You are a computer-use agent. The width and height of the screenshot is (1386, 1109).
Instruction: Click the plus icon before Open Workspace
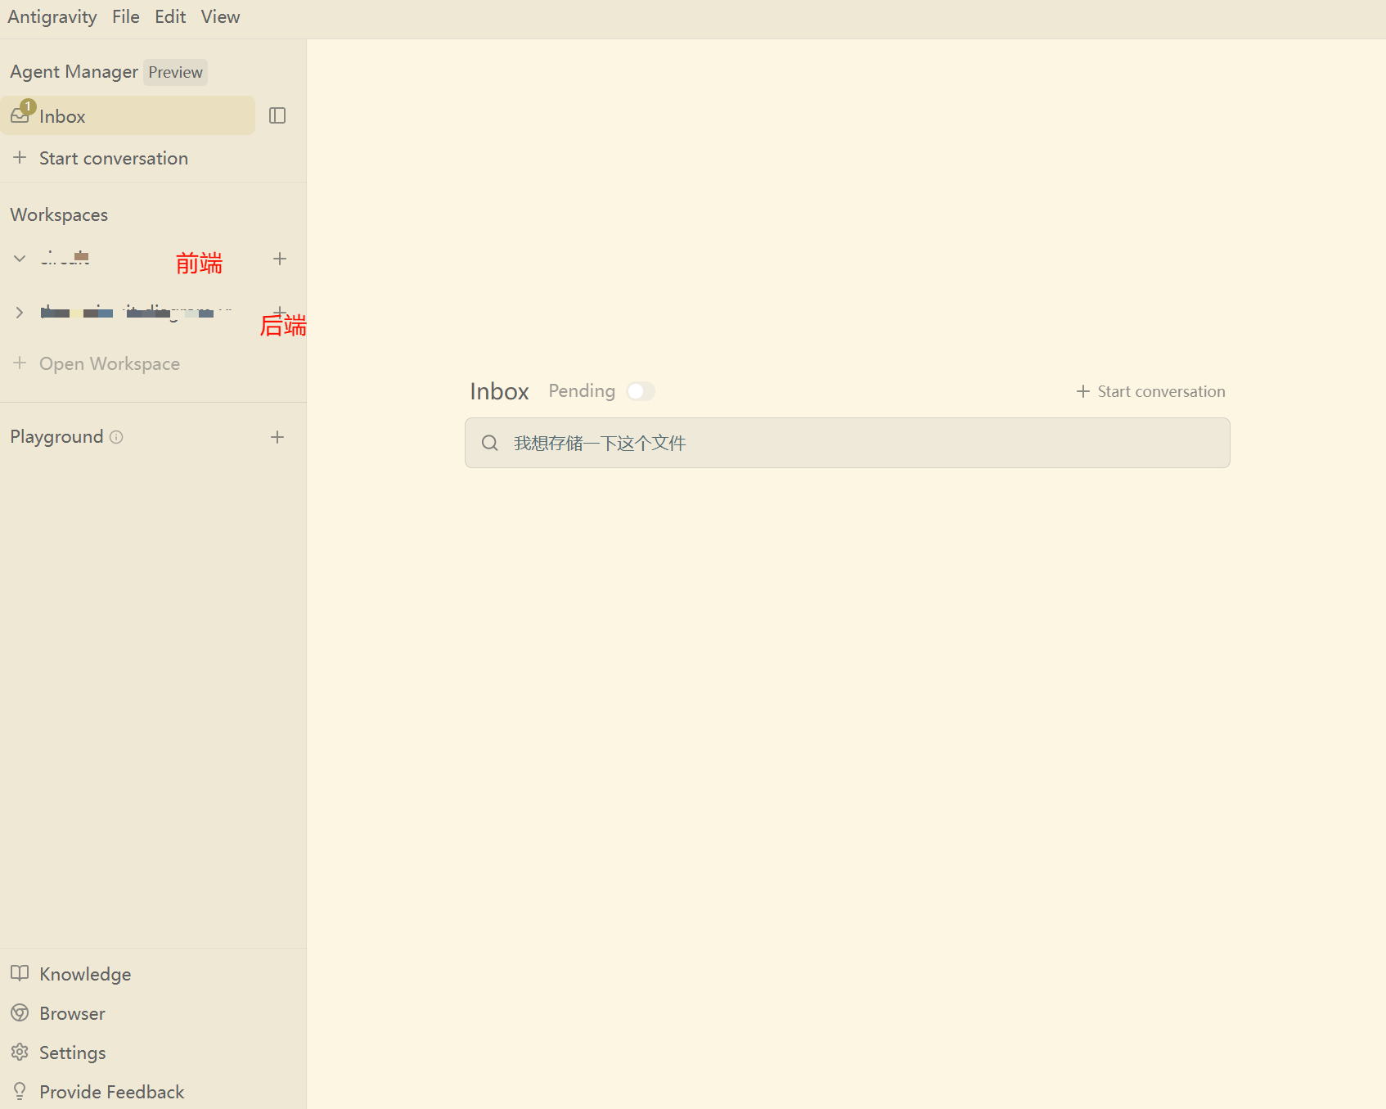(x=20, y=363)
